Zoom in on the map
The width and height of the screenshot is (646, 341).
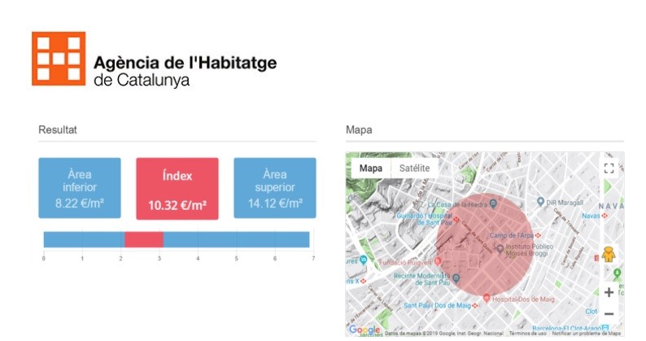click(x=608, y=292)
